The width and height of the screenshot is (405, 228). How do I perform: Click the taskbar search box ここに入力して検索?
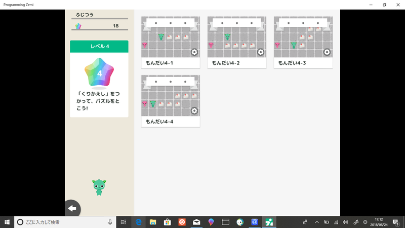pyautogui.click(x=65, y=222)
